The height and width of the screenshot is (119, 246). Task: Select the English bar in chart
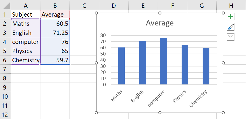pyautogui.click(x=143, y=63)
